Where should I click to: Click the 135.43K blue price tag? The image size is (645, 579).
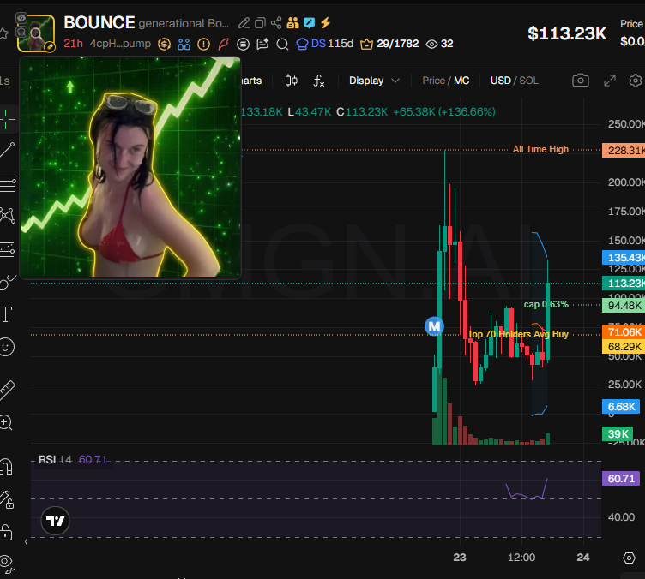(x=624, y=258)
